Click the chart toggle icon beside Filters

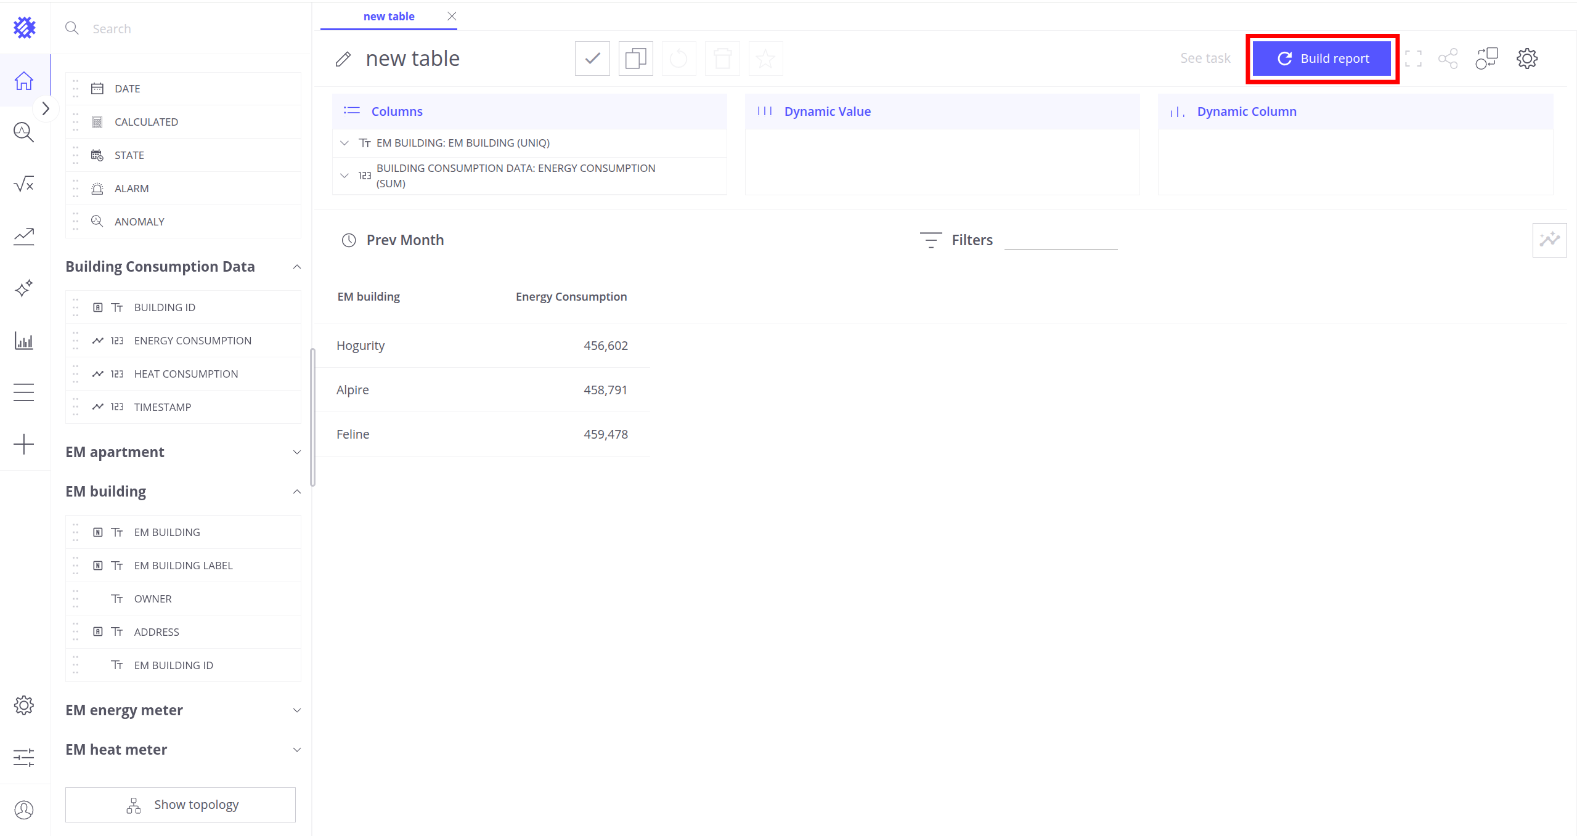1549,240
